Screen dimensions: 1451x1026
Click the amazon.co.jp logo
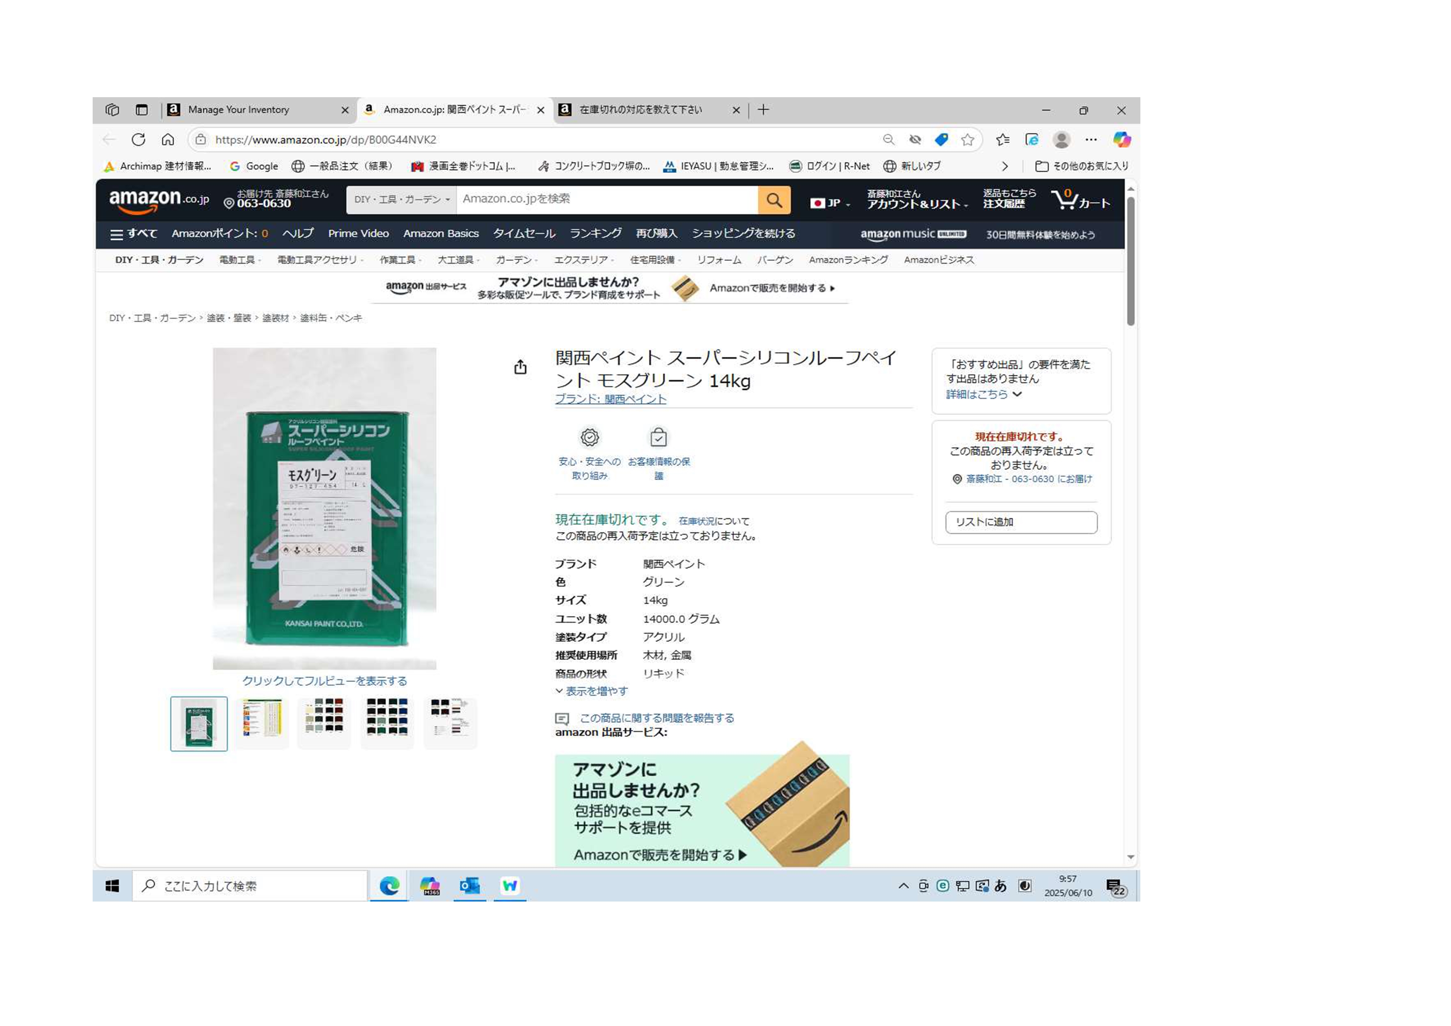(158, 200)
